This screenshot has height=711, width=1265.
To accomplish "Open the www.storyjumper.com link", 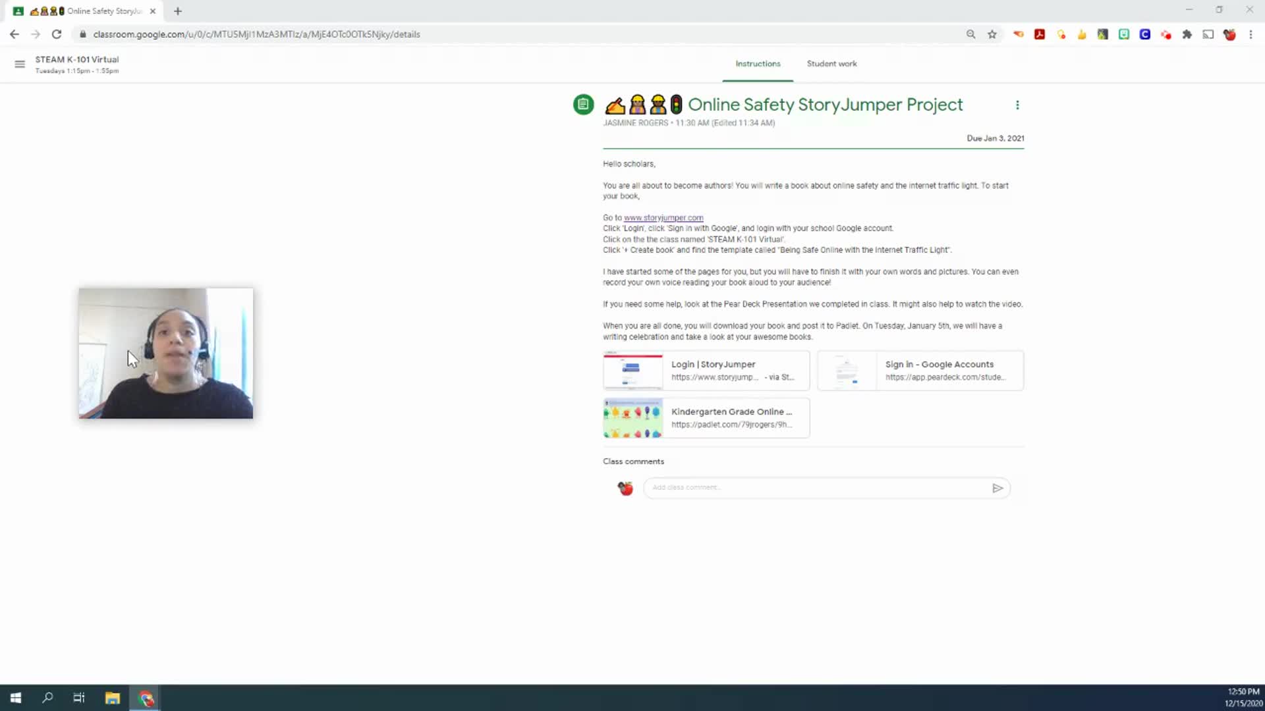I will click(x=663, y=218).
